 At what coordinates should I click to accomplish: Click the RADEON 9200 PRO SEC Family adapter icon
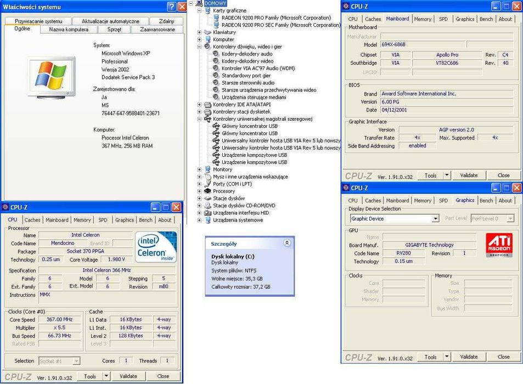click(216, 25)
